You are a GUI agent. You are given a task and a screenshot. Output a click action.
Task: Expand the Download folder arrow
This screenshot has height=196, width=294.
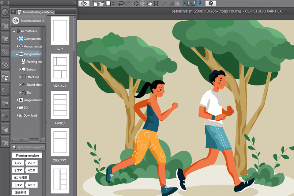tap(17, 115)
